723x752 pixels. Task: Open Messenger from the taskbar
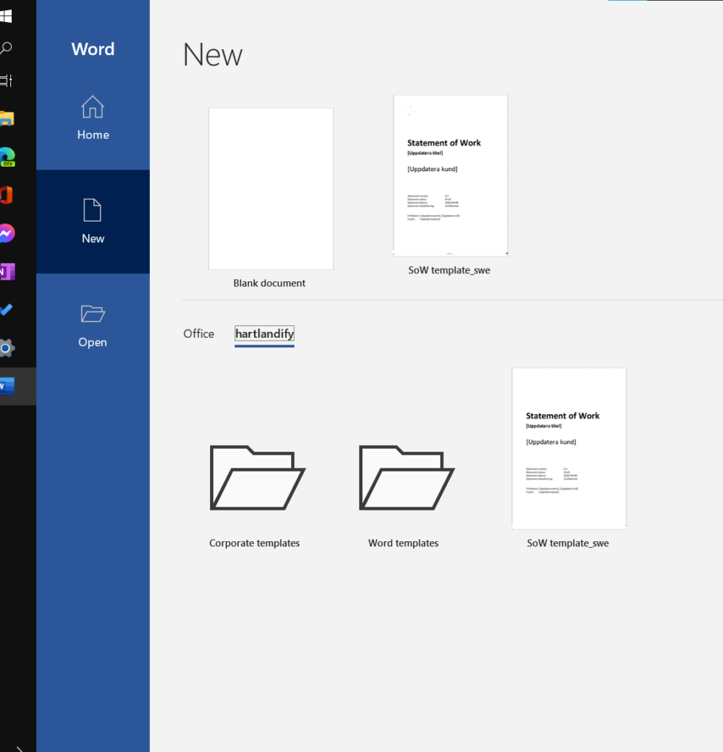(7, 233)
